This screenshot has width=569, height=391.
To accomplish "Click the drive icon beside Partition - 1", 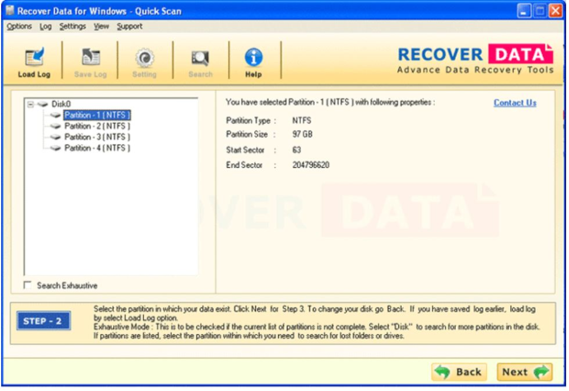I will (x=55, y=116).
